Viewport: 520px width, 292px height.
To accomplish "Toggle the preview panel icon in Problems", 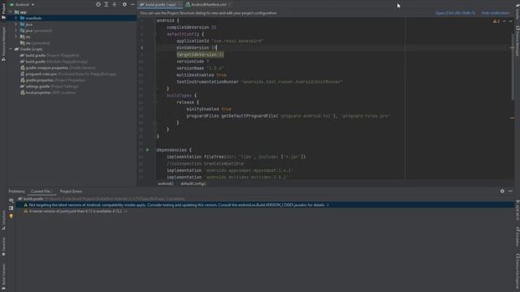I will (x=11, y=208).
